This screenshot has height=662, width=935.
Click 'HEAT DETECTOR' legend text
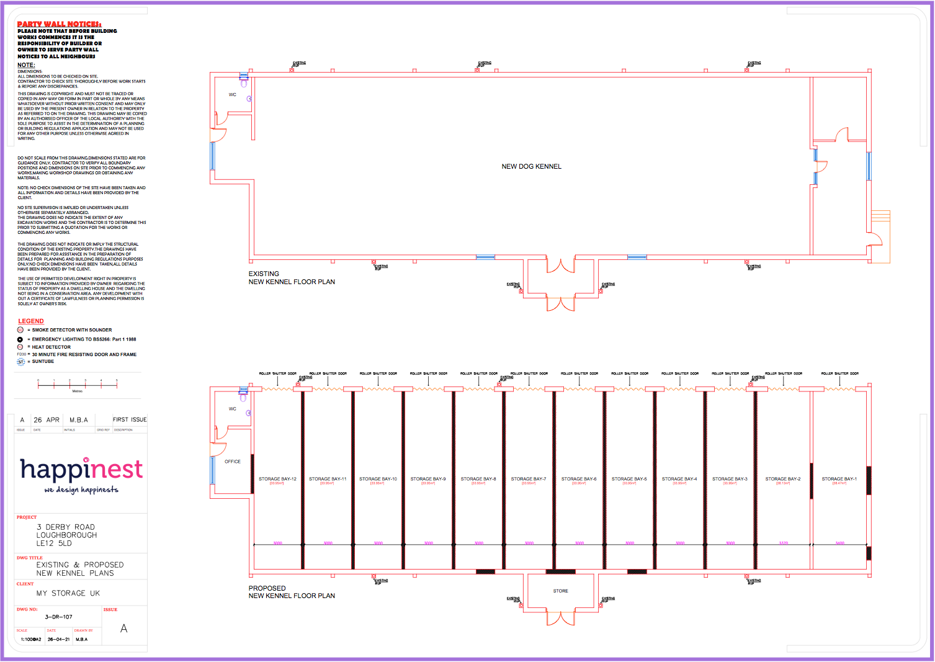tap(51, 347)
